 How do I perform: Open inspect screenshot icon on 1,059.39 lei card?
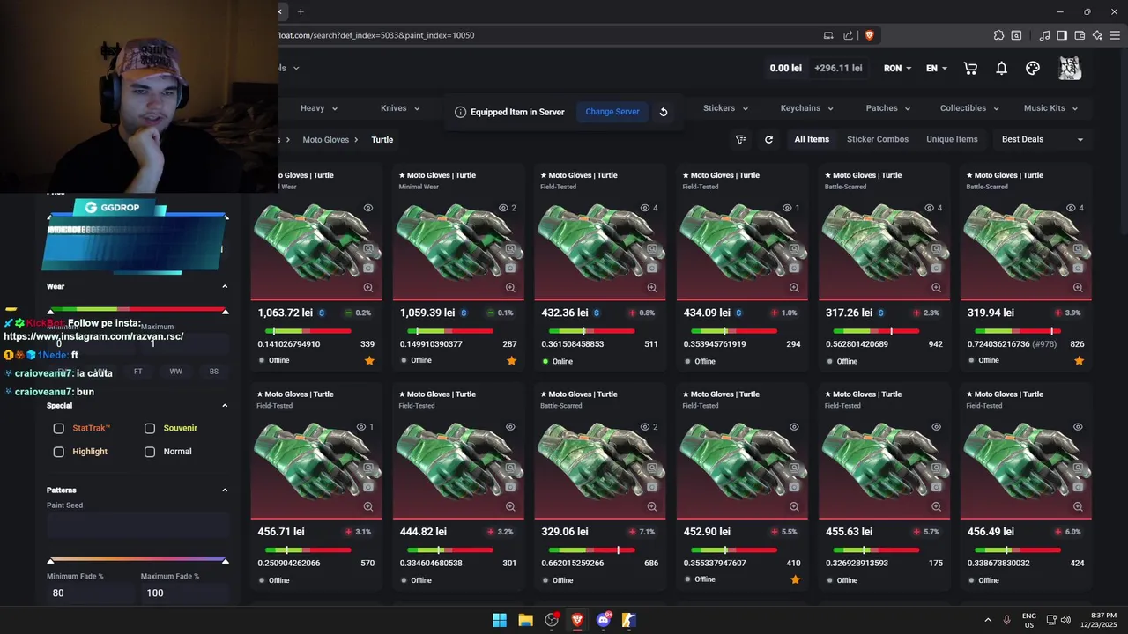coord(510,249)
